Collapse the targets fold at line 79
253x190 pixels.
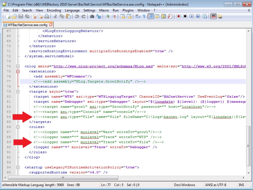click(18, 91)
